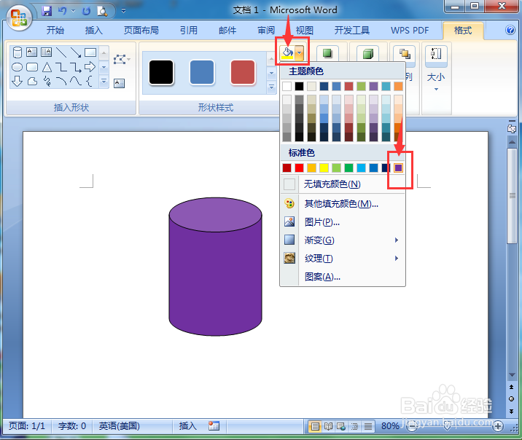Select the cylinder shape in the shapes gallery
The image size is (522, 440).
(17, 52)
